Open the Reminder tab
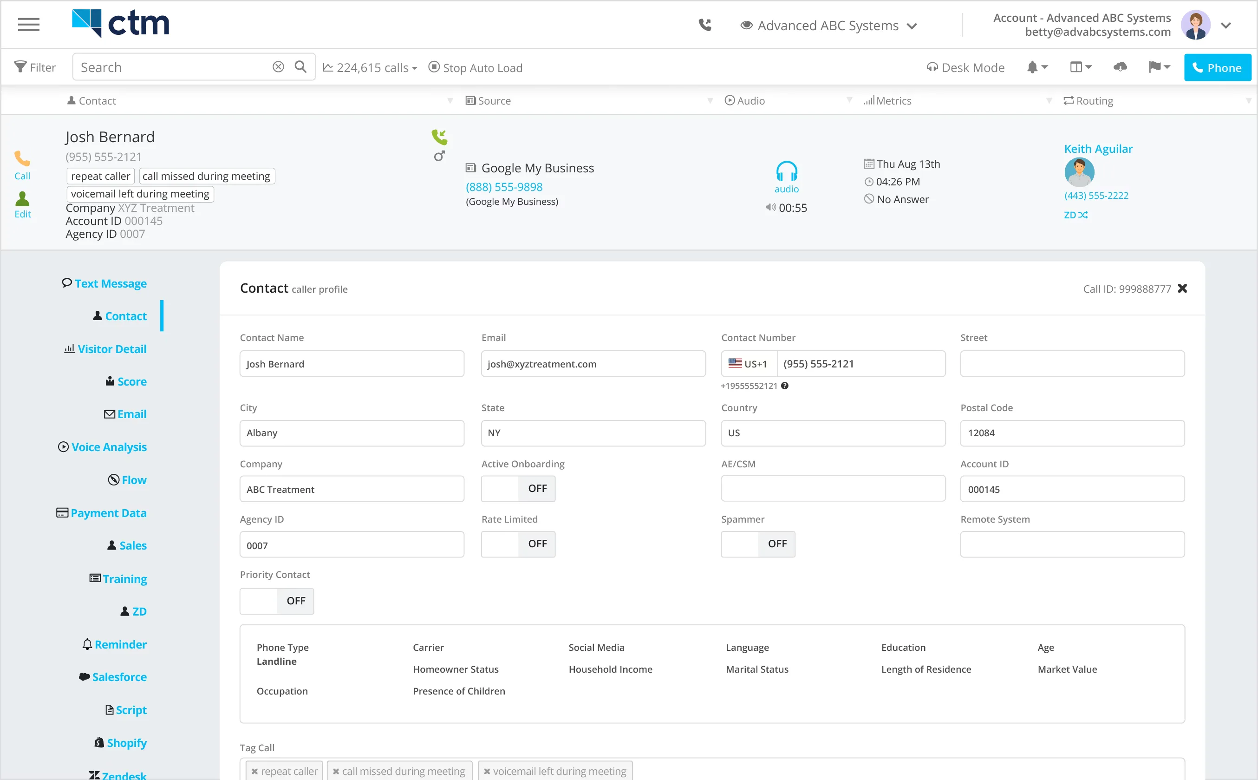The height and width of the screenshot is (780, 1258). click(114, 644)
